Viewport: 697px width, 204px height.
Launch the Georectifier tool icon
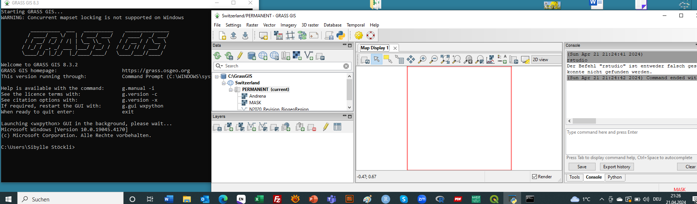290,35
